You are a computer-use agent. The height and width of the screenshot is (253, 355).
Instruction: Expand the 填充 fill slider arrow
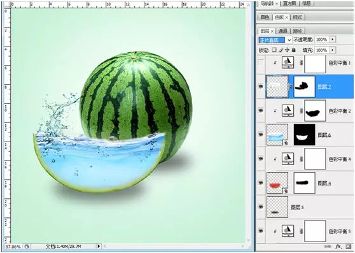pyautogui.click(x=332, y=50)
